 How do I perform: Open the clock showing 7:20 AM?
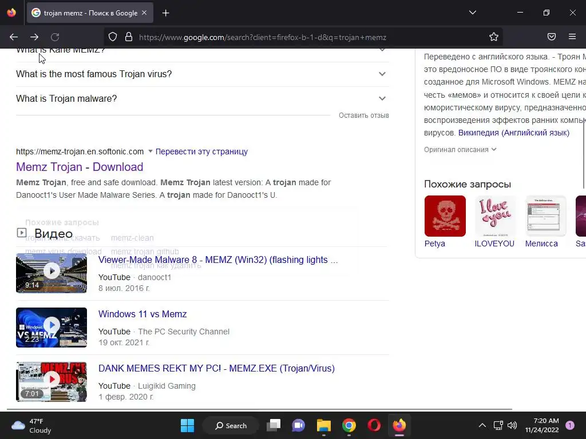tap(542, 425)
